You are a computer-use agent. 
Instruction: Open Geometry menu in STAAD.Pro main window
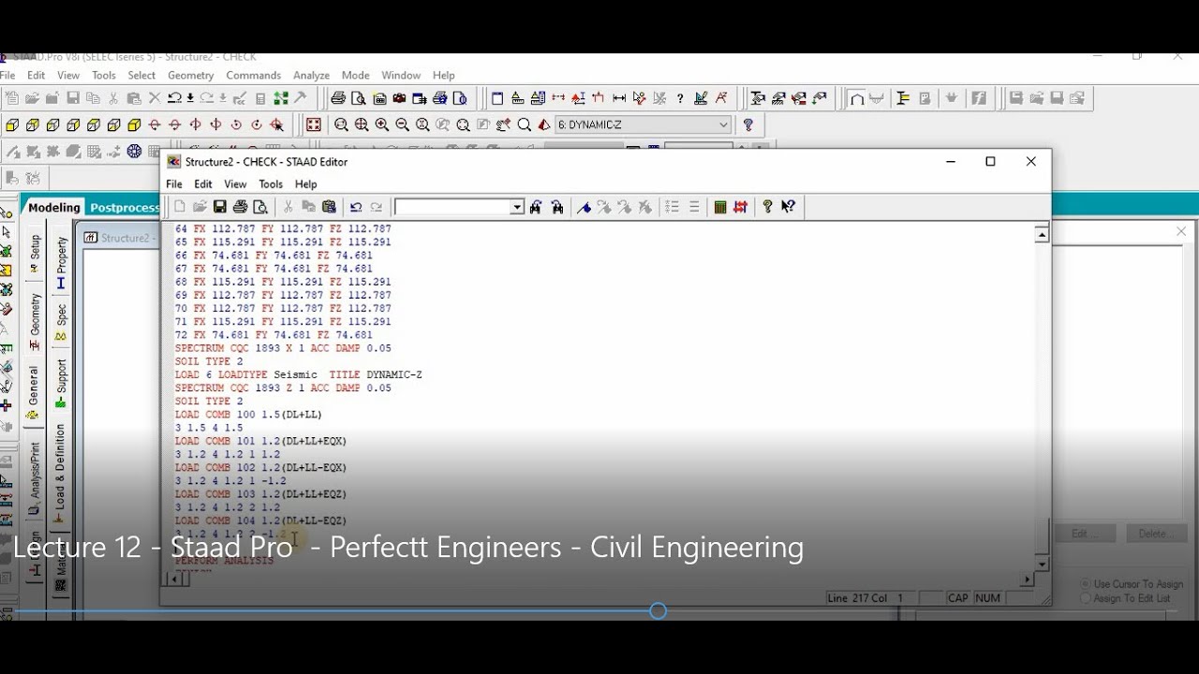pyautogui.click(x=191, y=75)
